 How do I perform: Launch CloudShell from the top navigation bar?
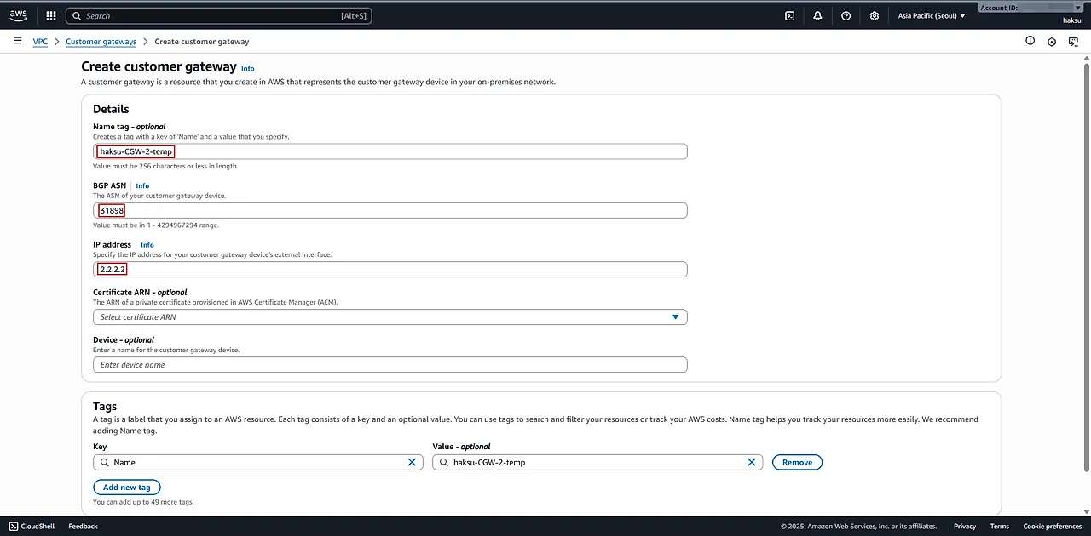789,15
